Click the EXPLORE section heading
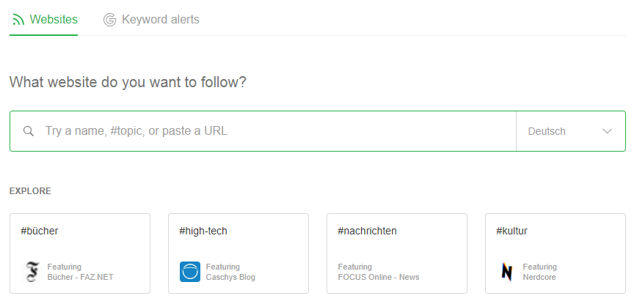637x304 pixels. (x=30, y=191)
